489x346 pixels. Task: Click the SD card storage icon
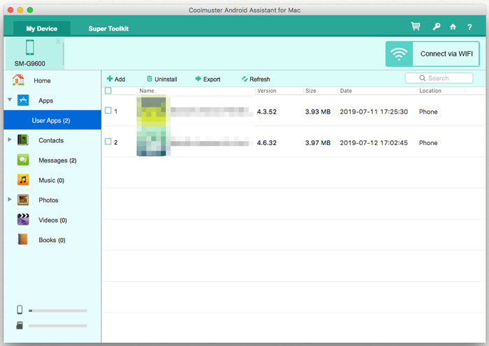(20, 326)
